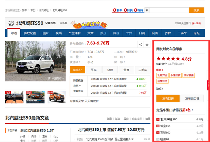Open the 报价 tab
The height and width of the screenshot is (142, 210).
click(103, 33)
